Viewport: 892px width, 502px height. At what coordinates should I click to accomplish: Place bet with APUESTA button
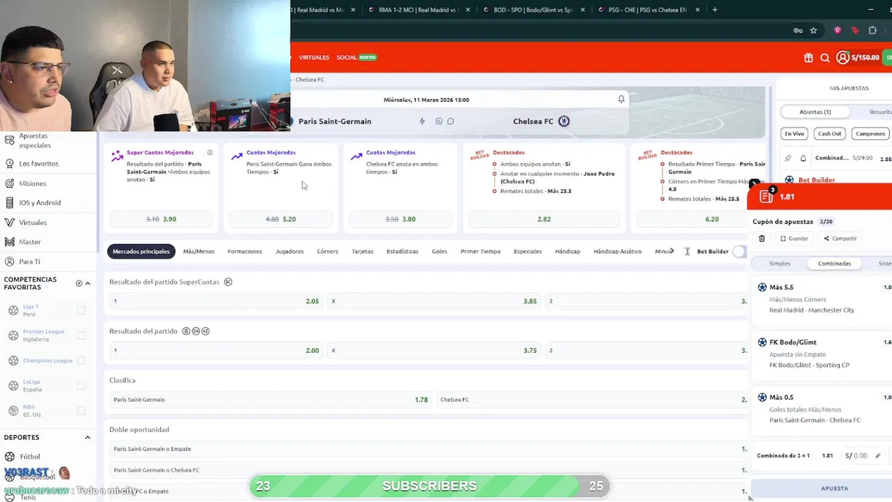point(822,488)
